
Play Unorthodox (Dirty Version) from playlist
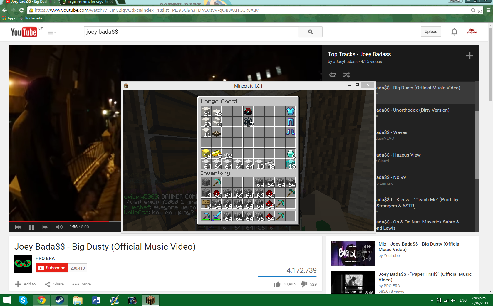point(425,115)
